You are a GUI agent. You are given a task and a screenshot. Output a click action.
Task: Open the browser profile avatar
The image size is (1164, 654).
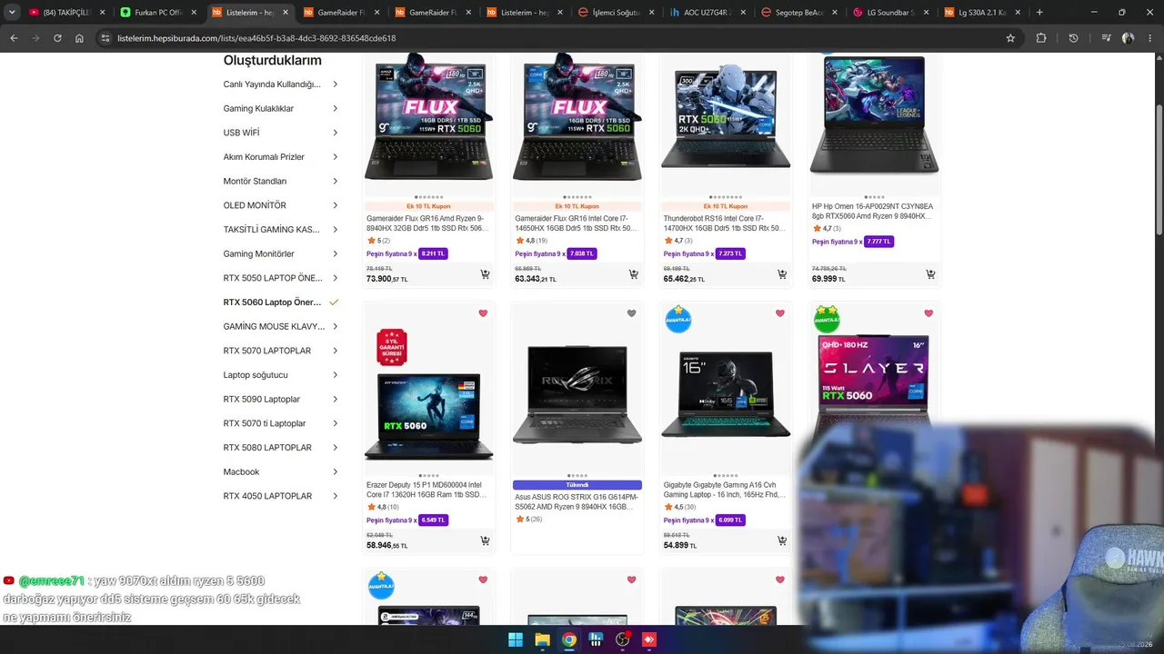point(1129,38)
